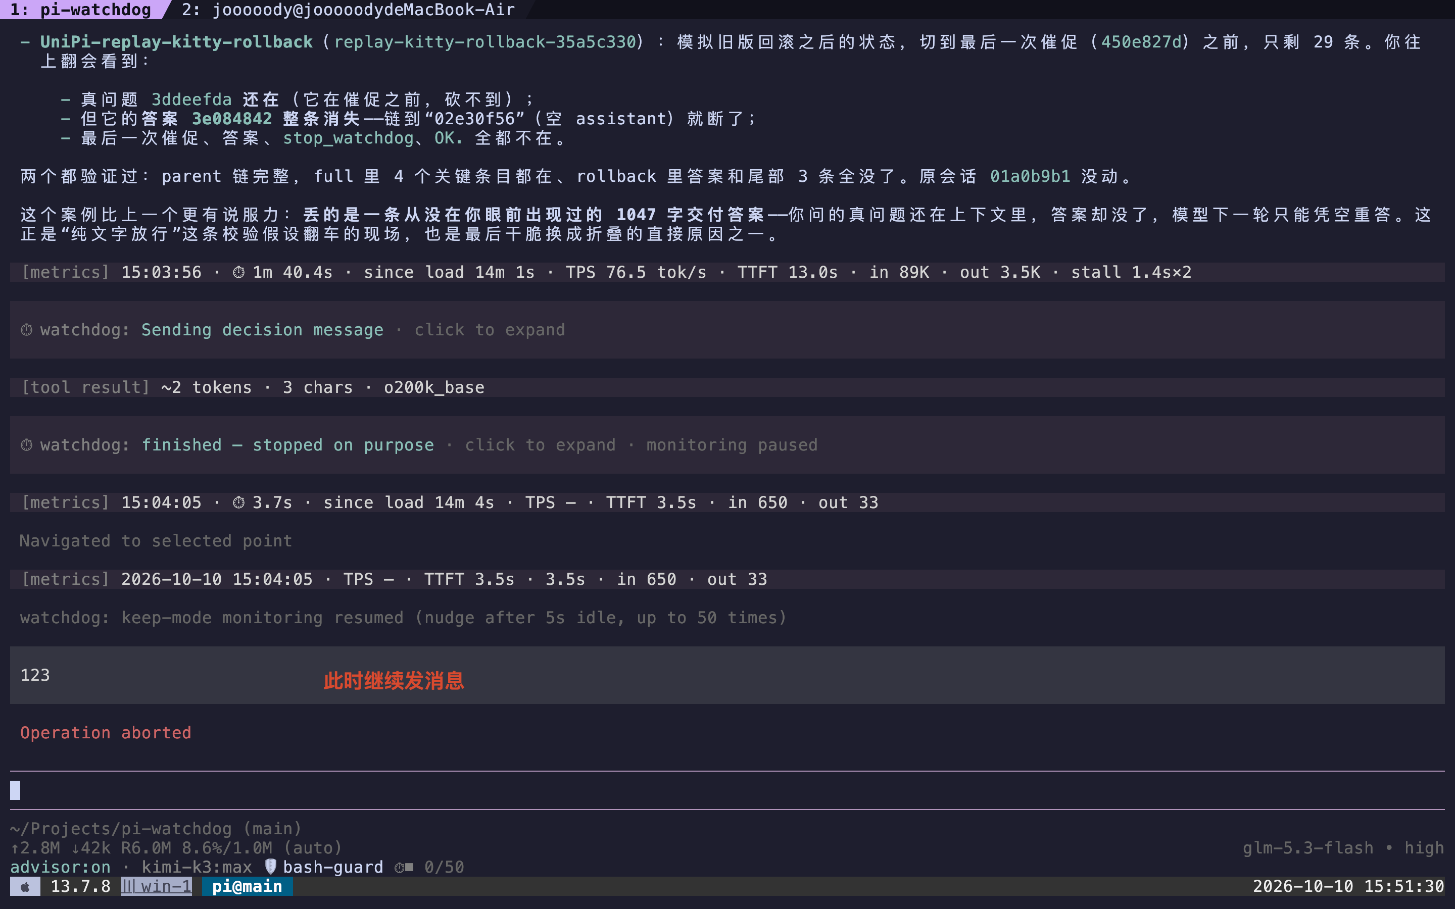Click the 'high' reasoning level label

point(1424,848)
